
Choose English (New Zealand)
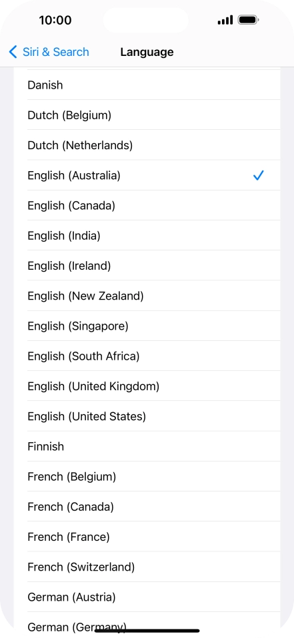click(147, 296)
